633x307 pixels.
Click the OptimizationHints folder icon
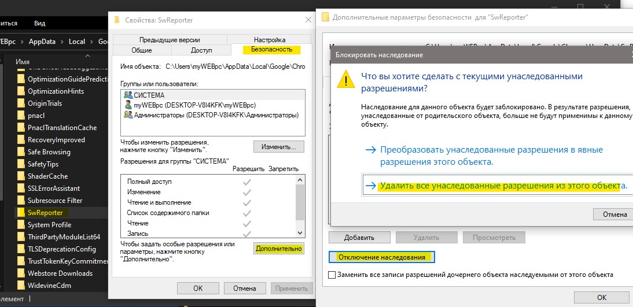tap(21, 91)
